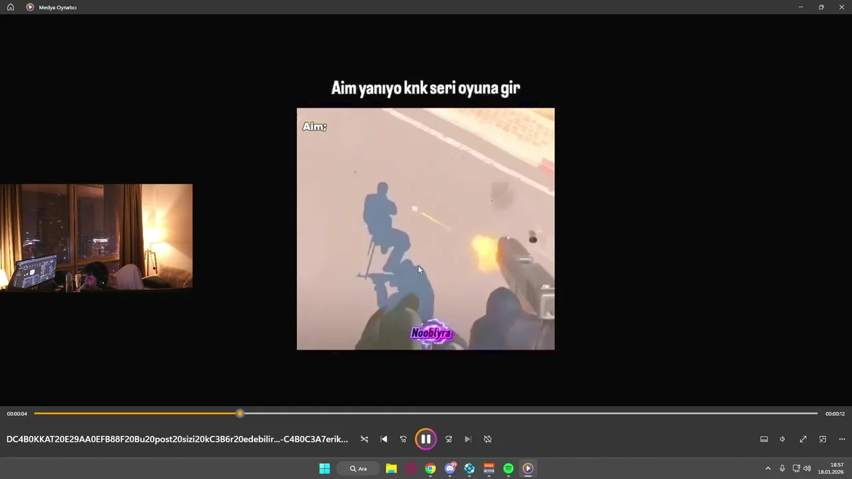
Task: Open the volume control
Action: tap(783, 439)
